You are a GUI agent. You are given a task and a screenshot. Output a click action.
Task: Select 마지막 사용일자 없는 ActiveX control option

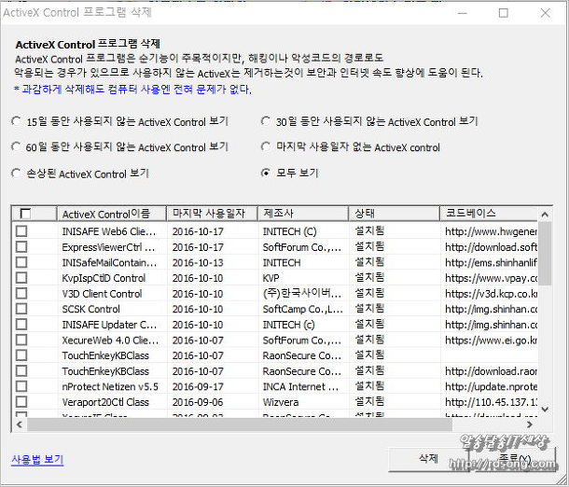point(267,147)
